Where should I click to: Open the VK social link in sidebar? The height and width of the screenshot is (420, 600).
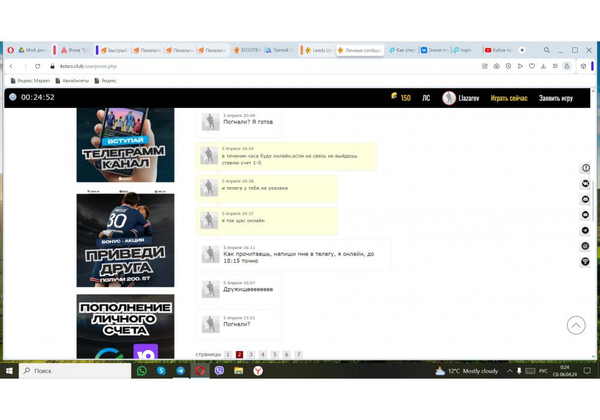click(x=585, y=184)
